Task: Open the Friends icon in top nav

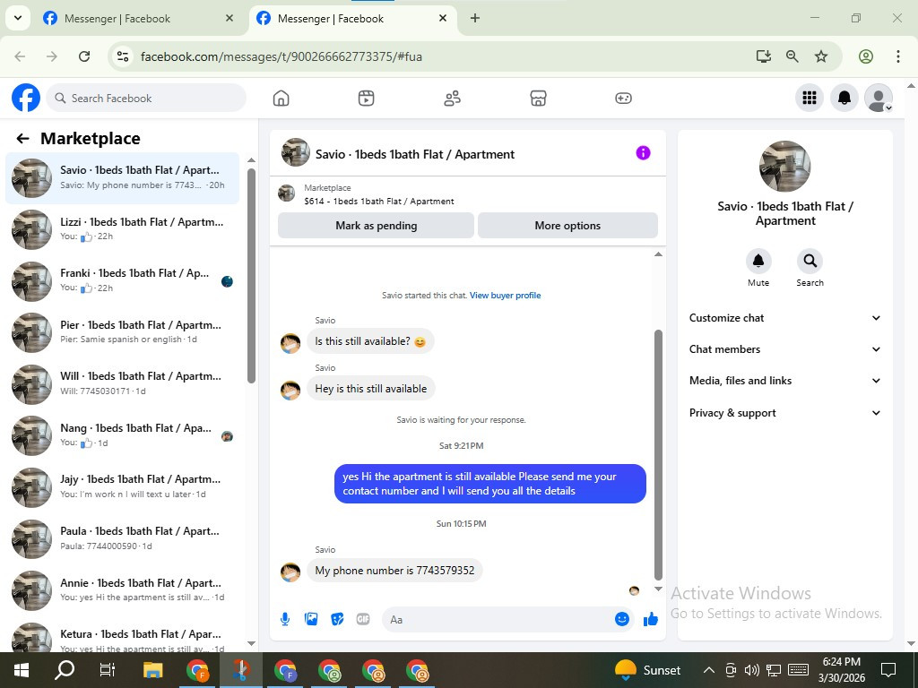Action: (452, 99)
